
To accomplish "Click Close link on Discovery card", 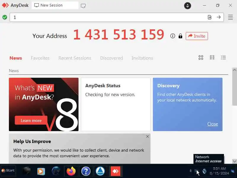I will tap(212, 124).
